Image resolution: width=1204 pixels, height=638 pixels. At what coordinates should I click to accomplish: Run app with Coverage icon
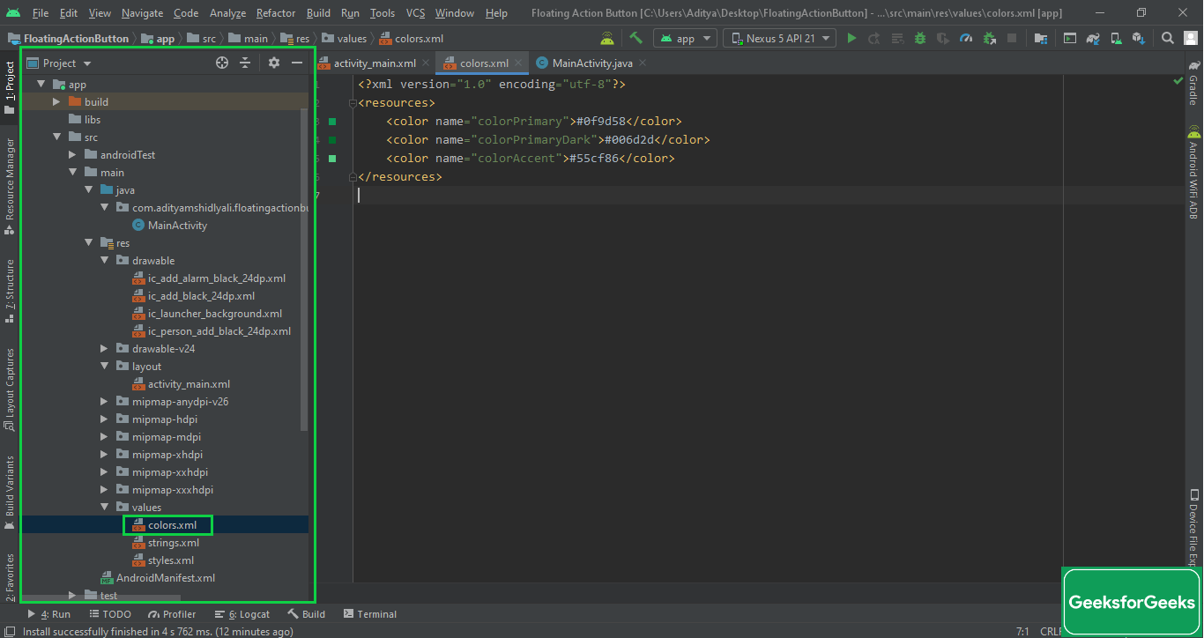coord(943,38)
